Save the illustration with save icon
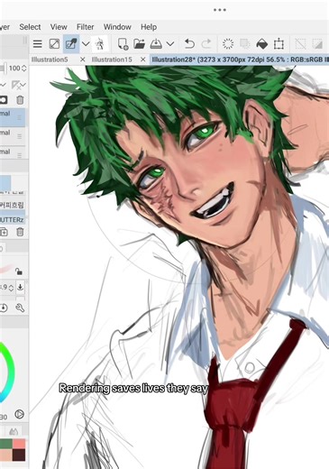Screen dimensions: 329x469 coord(156,44)
